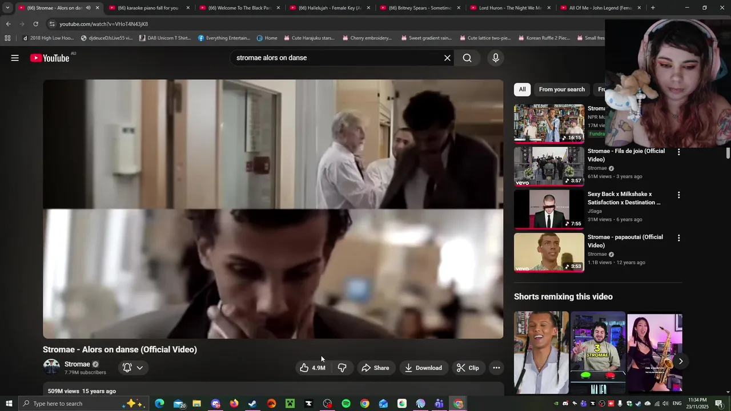Switch to 'All Of Me - John Legend' tab
The height and width of the screenshot is (411, 731).
coord(600,8)
